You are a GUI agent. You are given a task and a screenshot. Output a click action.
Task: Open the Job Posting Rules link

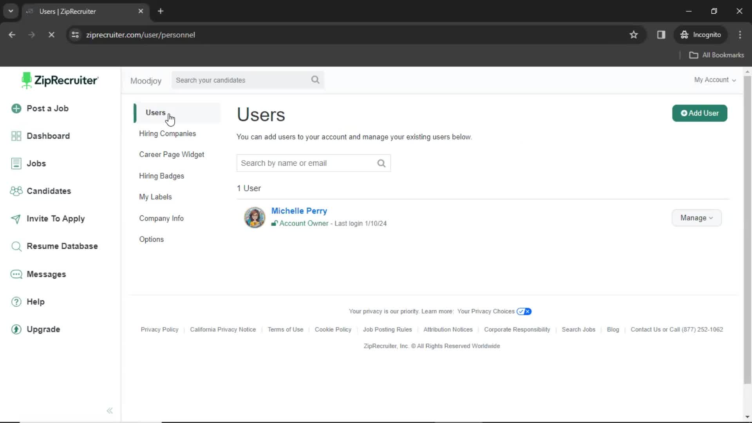[387, 330]
